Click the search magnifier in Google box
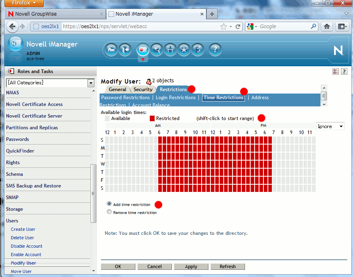The width and height of the screenshot is (353, 277). (313, 26)
